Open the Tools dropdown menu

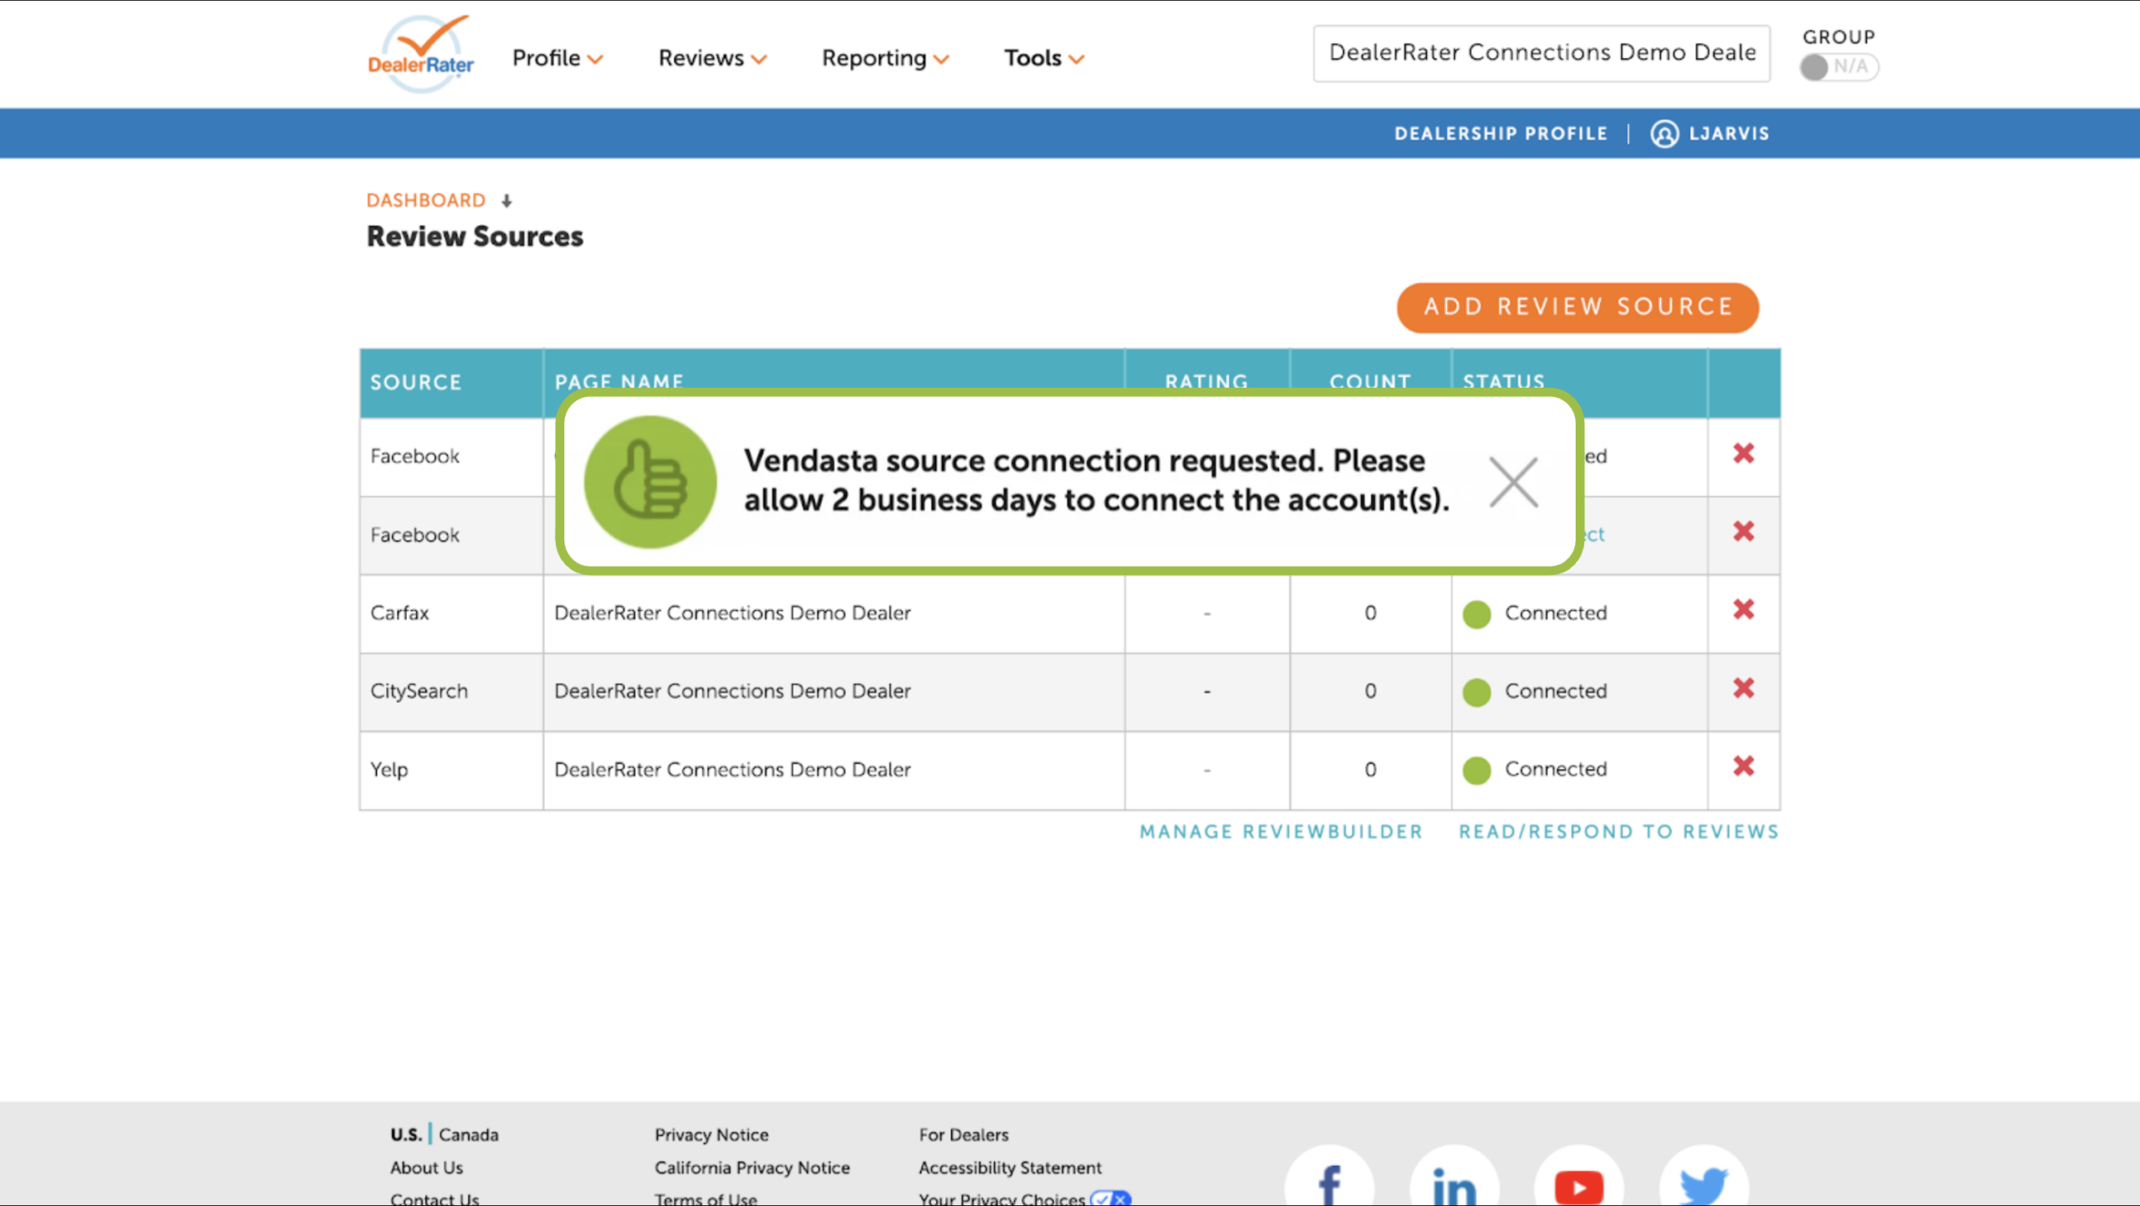1044,58
